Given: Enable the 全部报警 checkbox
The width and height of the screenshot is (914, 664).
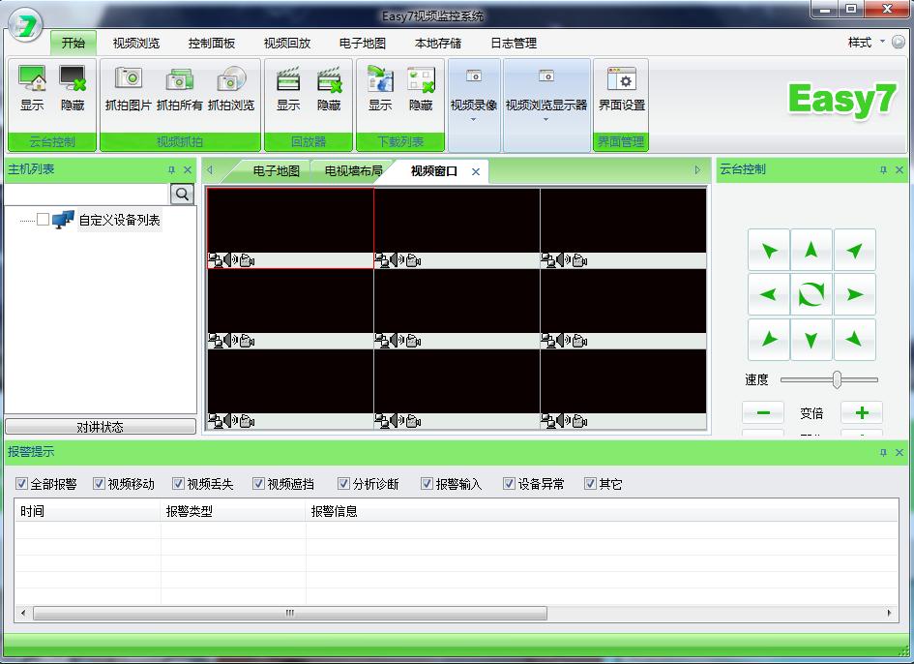Looking at the screenshot, I should click(21, 483).
